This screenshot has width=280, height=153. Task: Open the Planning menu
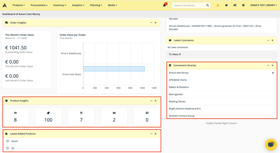click(x=96, y=5)
